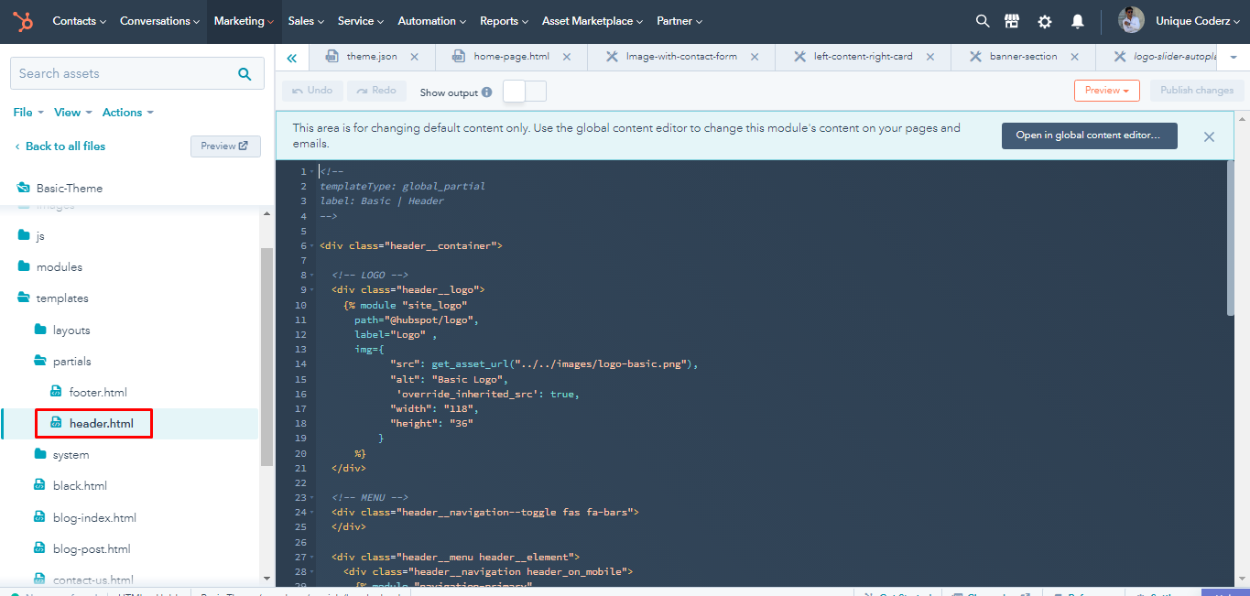Viewport: 1250px width, 596px height.
Task: Dismiss the global content info banner
Action: [1209, 136]
